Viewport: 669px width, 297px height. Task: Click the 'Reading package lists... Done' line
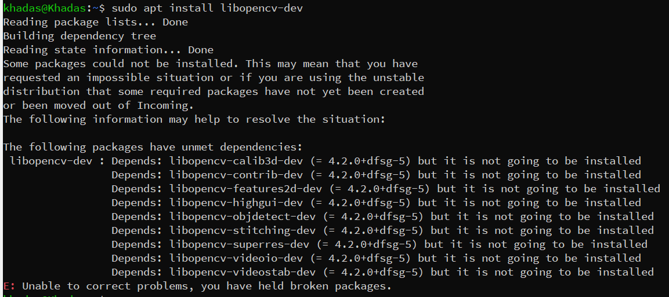[x=96, y=22]
